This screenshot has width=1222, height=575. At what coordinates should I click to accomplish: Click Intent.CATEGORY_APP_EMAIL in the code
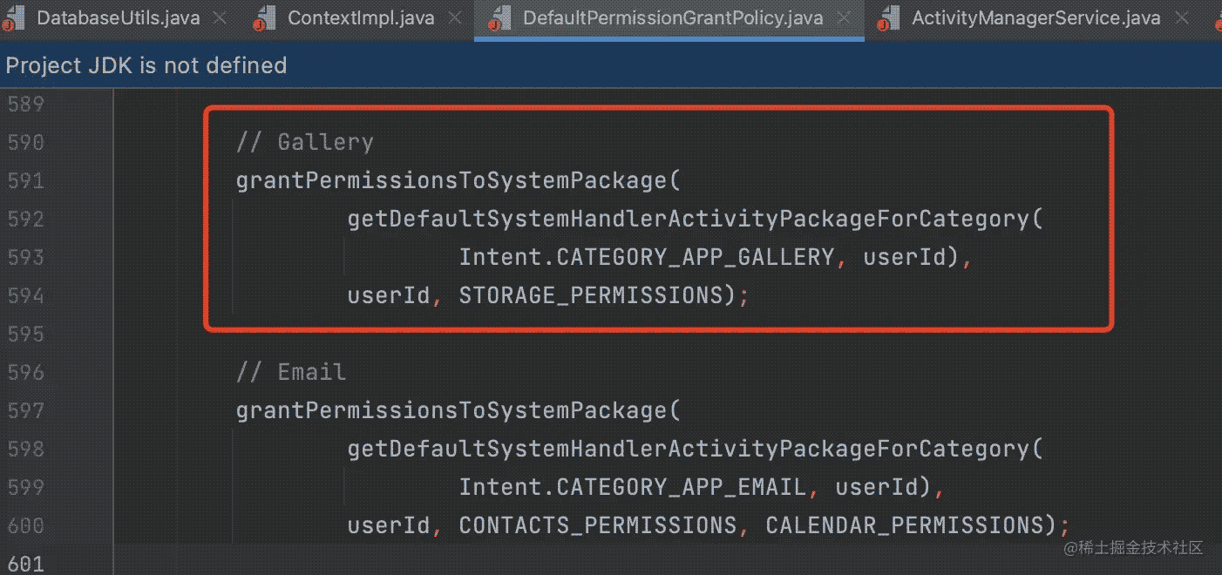632,487
